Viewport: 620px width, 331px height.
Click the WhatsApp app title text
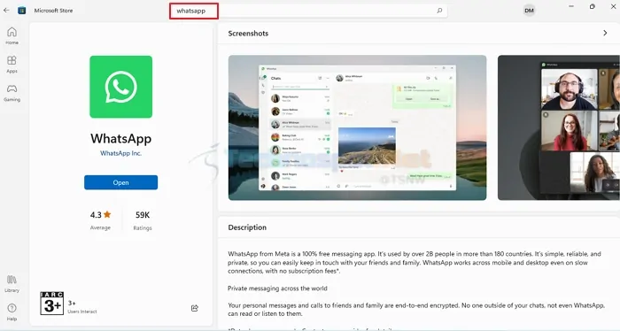[x=121, y=138]
